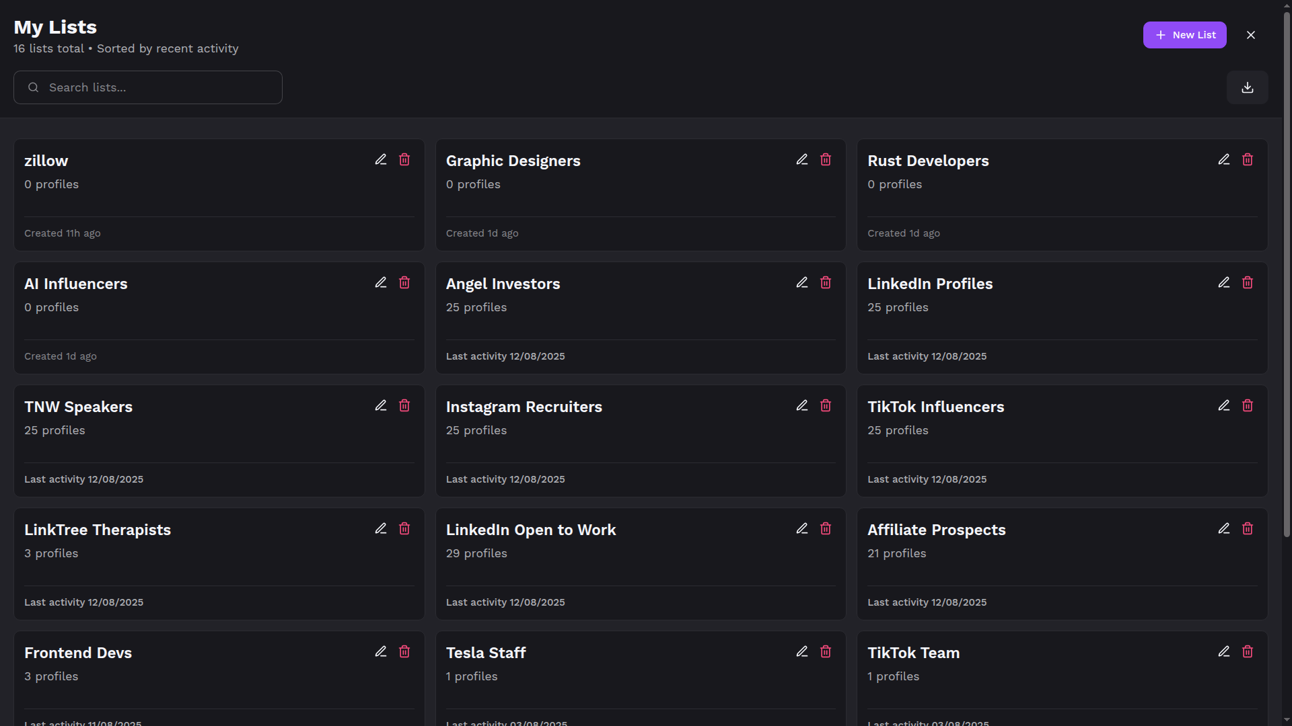Rename the Angel Investors list

coord(802,282)
